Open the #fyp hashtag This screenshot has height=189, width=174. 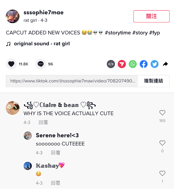(x=154, y=33)
